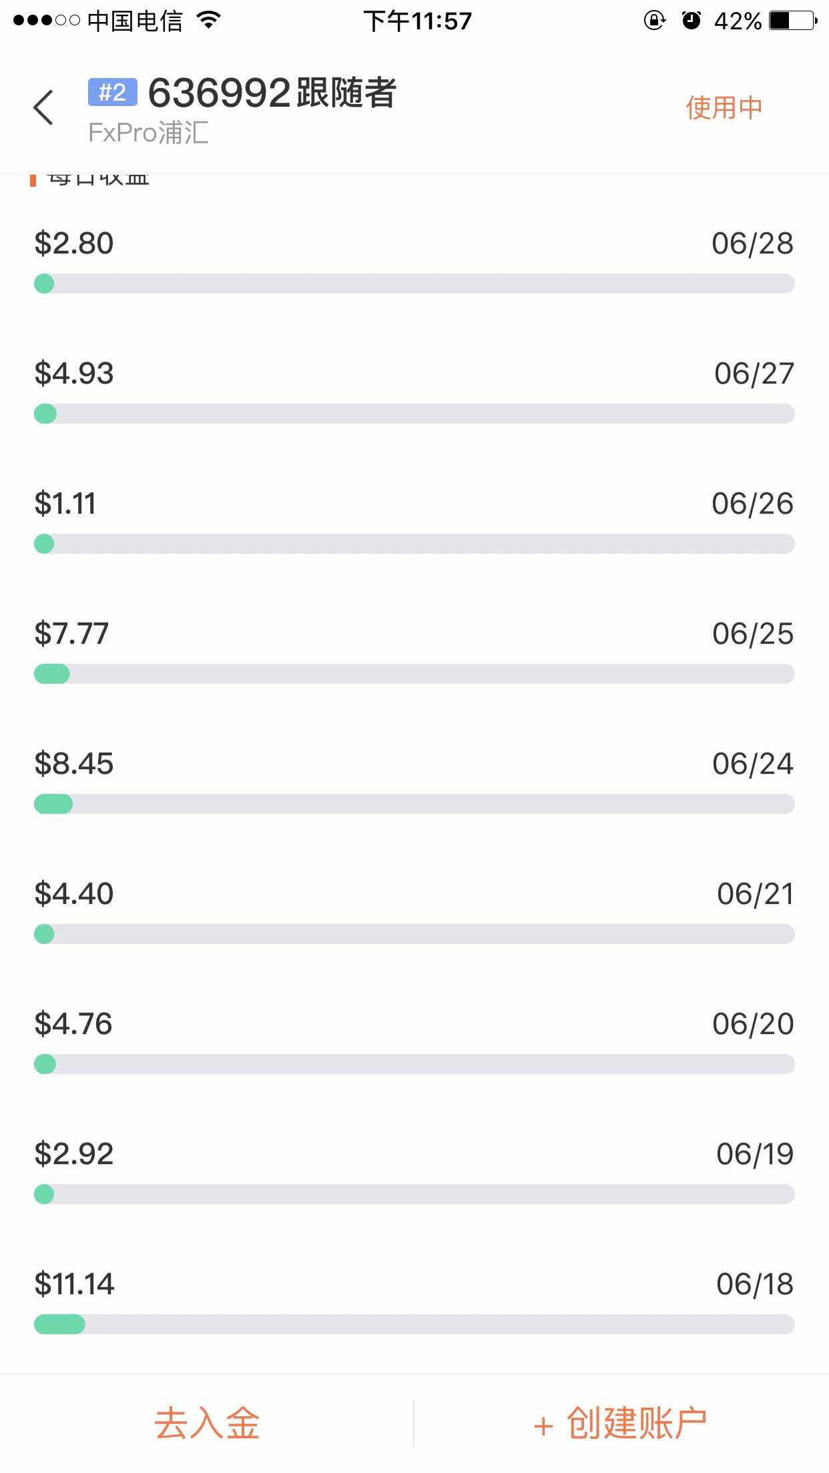Tap the 去入金 deposit button
829x1473 pixels.
[x=207, y=1424]
